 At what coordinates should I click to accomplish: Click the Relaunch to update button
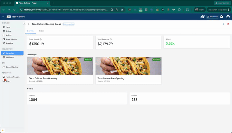(x=219, y=10)
